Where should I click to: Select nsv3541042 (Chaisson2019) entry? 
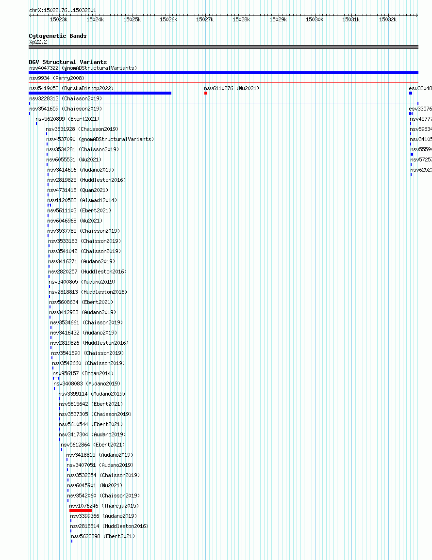[x=85, y=251]
